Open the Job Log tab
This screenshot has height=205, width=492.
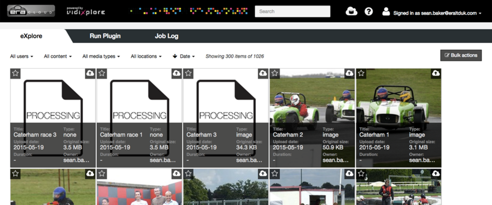(167, 36)
